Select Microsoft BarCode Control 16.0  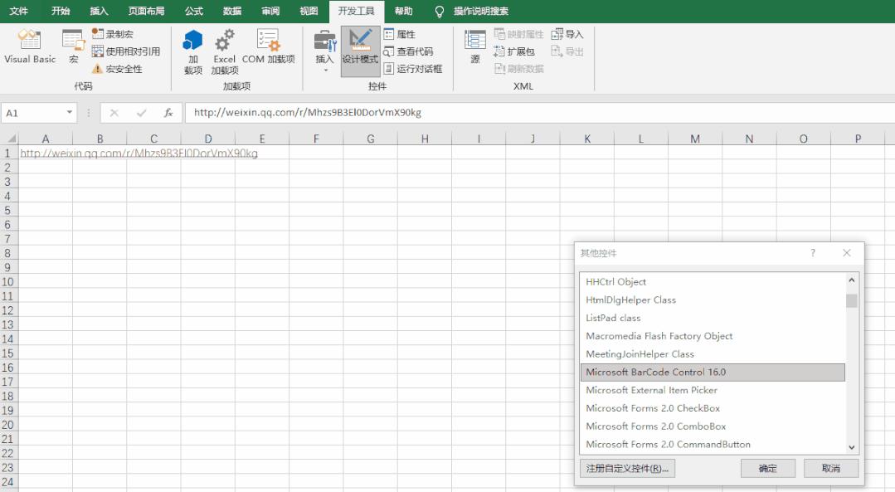point(713,373)
